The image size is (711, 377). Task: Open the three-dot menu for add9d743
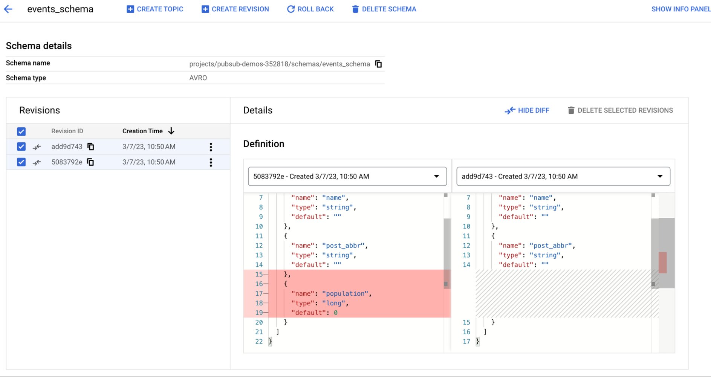point(211,147)
